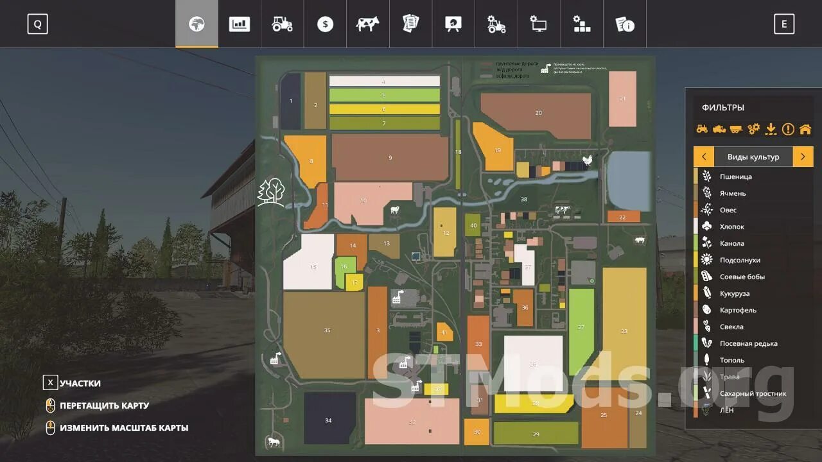Open the statistics chart tab
Viewport: 822px width, 462px height.
coord(240,24)
